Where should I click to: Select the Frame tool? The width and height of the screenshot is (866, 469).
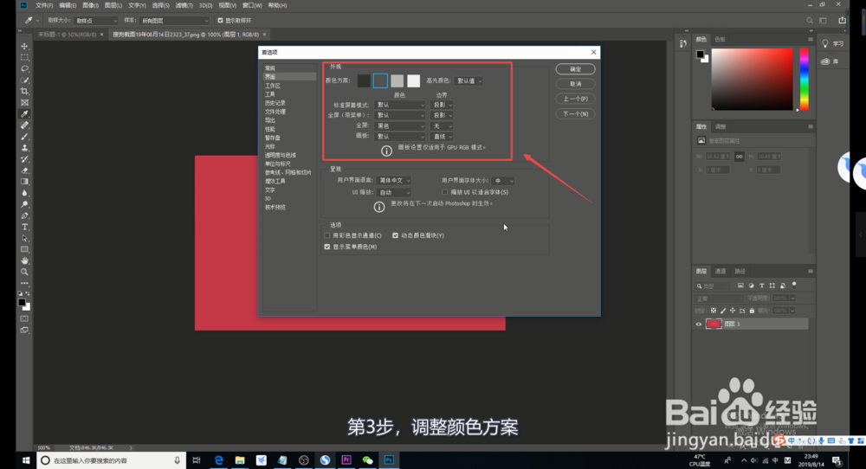[x=24, y=103]
